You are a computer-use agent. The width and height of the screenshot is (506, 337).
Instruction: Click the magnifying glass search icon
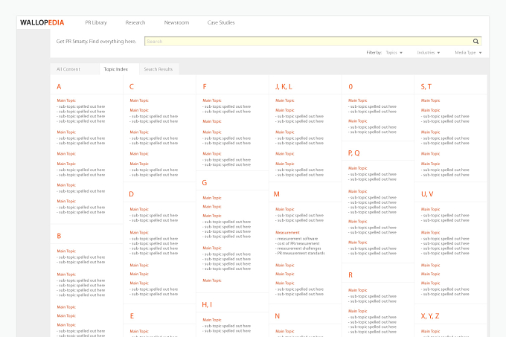[475, 41]
